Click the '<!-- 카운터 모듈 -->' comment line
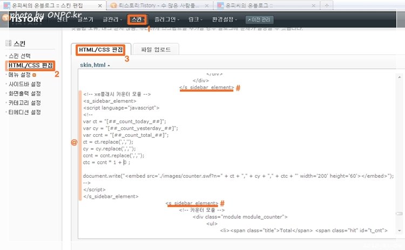The image size is (405, 250). point(202,210)
